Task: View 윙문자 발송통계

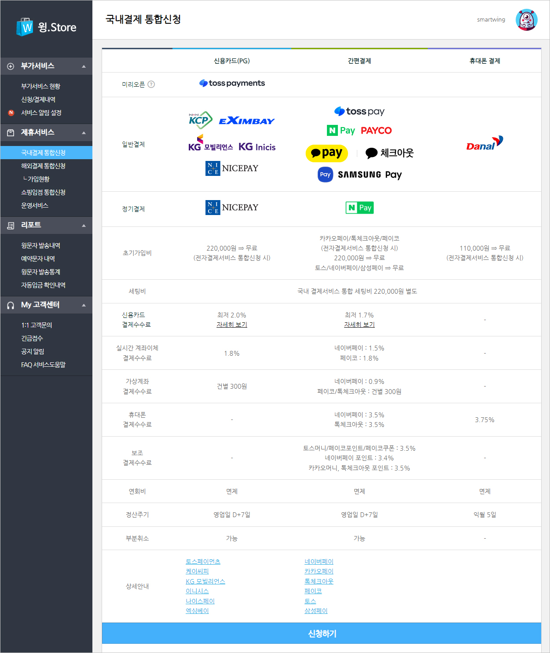Action: [x=40, y=272]
